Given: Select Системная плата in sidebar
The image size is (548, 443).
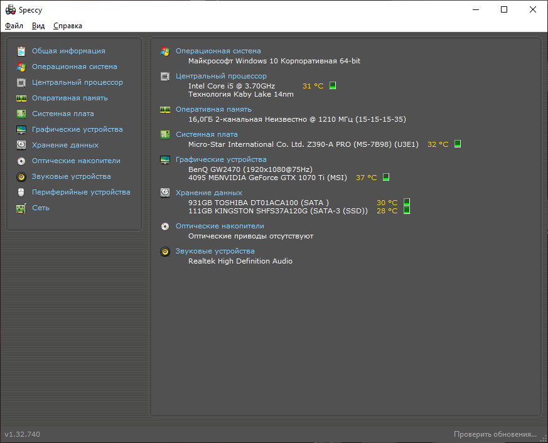Looking at the screenshot, I should click(63, 114).
